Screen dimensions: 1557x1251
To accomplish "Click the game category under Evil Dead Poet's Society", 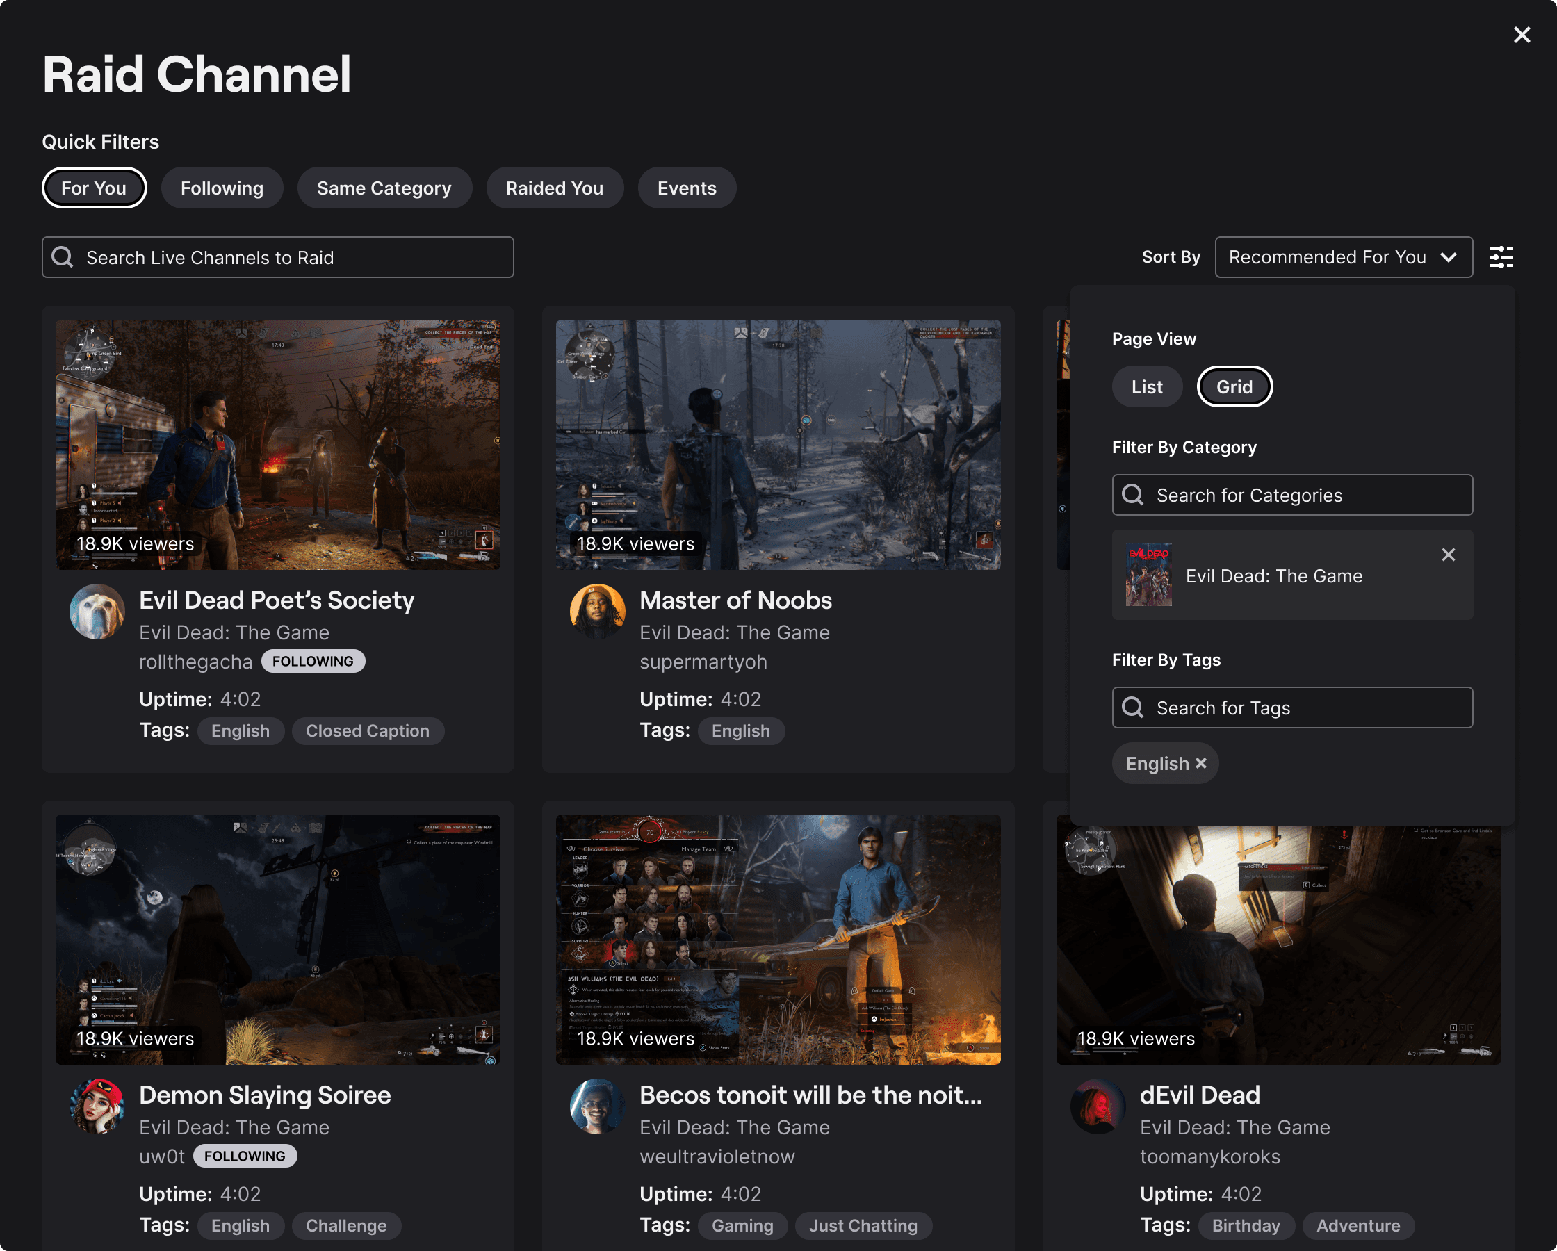I will tap(234, 632).
